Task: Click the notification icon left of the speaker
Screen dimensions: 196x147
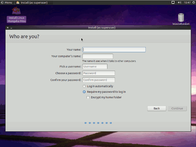Action: click(173, 3)
